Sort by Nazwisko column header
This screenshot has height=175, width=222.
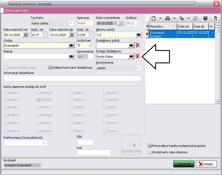click(161, 26)
